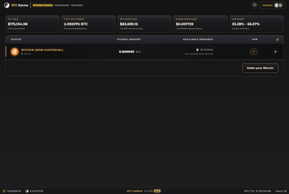The width and height of the screenshot is (289, 194).
Task: Click the APR dash badge in Bitcoin row
Action: pyautogui.click(x=254, y=52)
